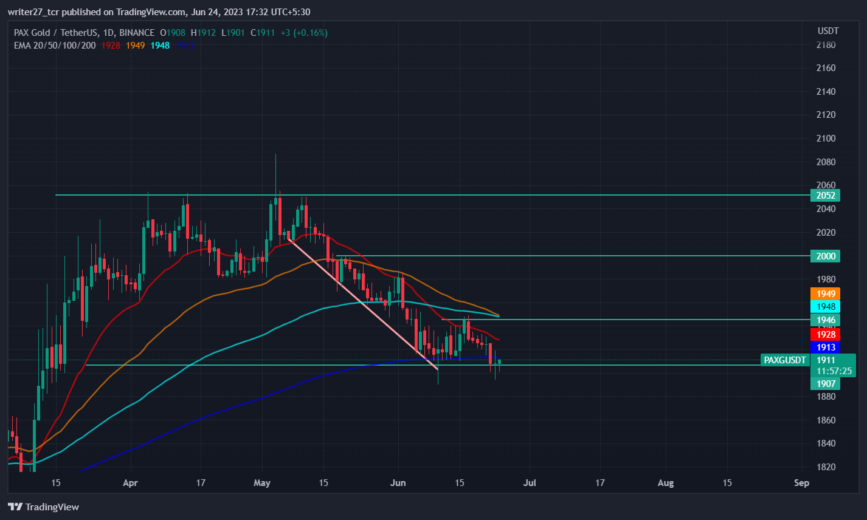The image size is (867, 520).
Task: Click the 17 date label after Jul
Action: tap(600, 483)
